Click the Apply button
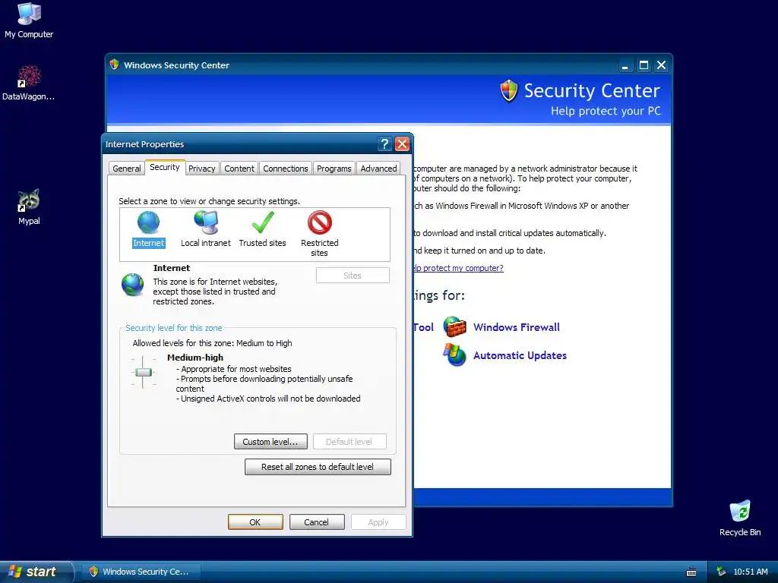778x583 pixels. coord(378,522)
